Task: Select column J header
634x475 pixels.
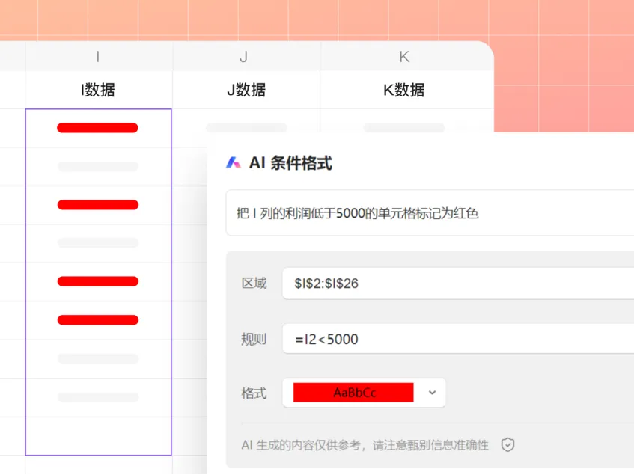Action: (246, 57)
